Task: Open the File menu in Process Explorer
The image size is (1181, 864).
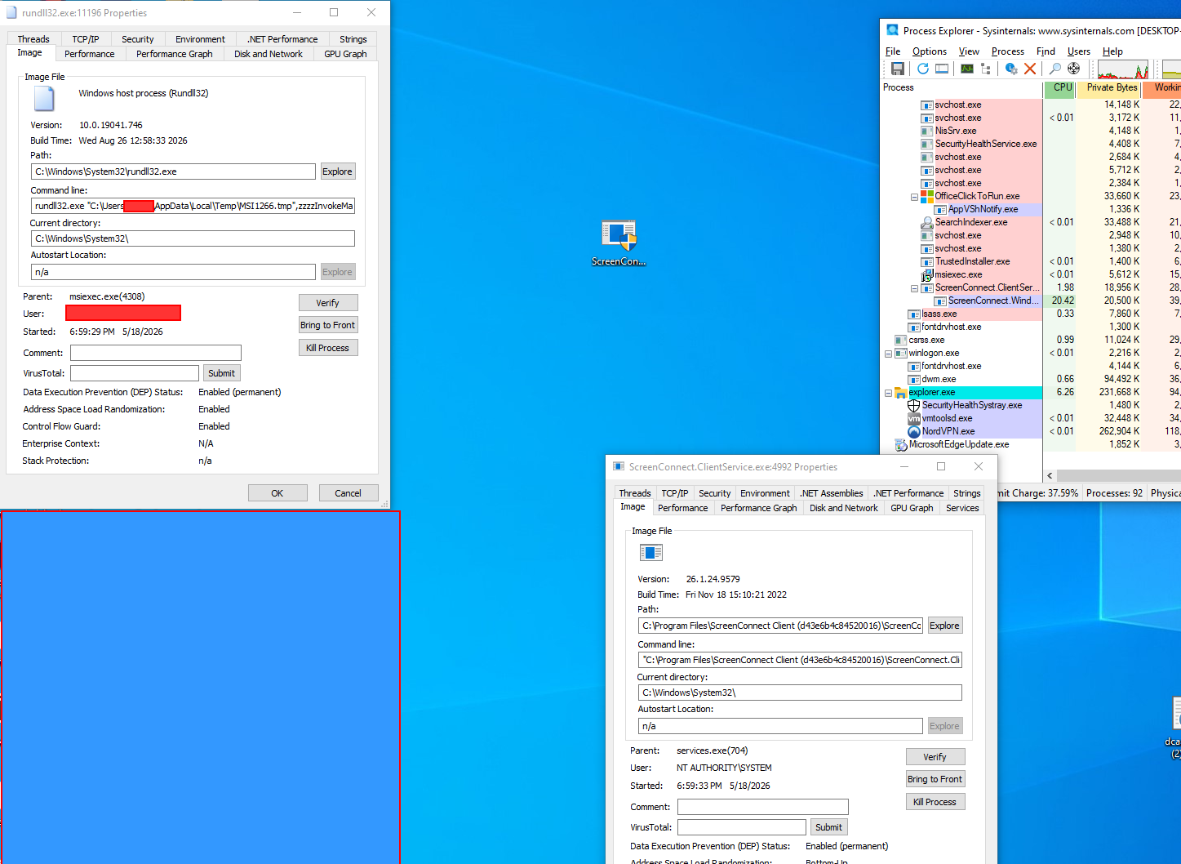Action: tap(893, 51)
